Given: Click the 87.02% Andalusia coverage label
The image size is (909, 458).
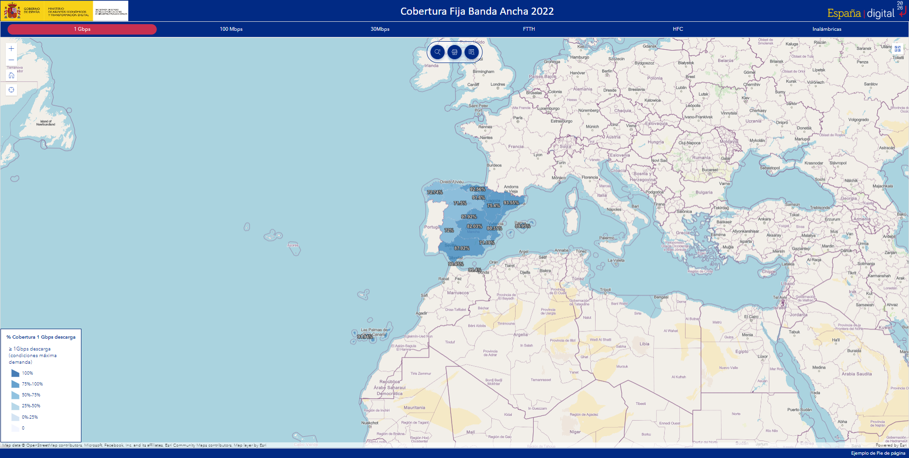Looking at the screenshot, I should 462,248.
